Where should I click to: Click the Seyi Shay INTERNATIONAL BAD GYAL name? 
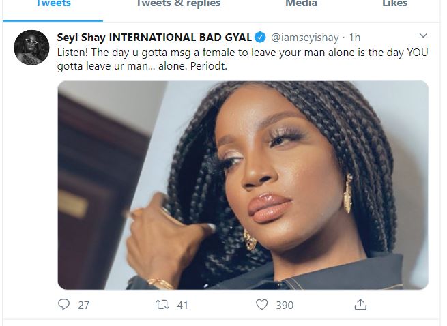click(x=154, y=36)
